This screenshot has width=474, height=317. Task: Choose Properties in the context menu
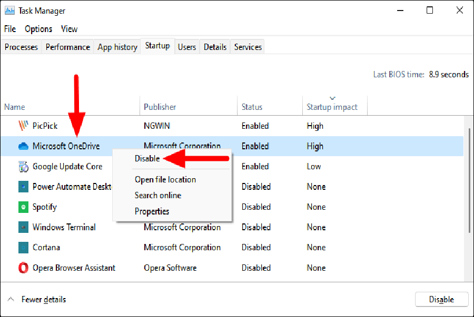tap(152, 211)
